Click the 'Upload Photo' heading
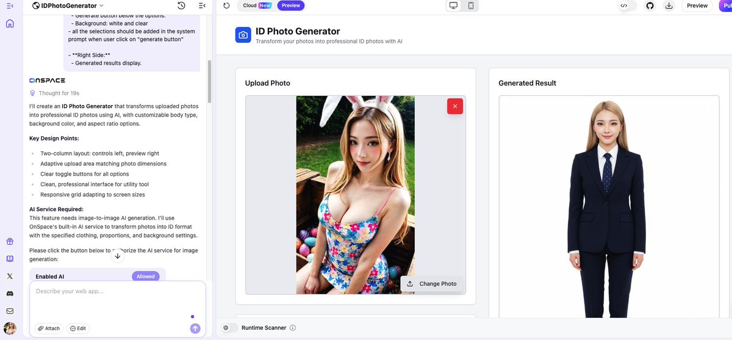Image resolution: width=732 pixels, height=340 pixels. pyautogui.click(x=268, y=83)
